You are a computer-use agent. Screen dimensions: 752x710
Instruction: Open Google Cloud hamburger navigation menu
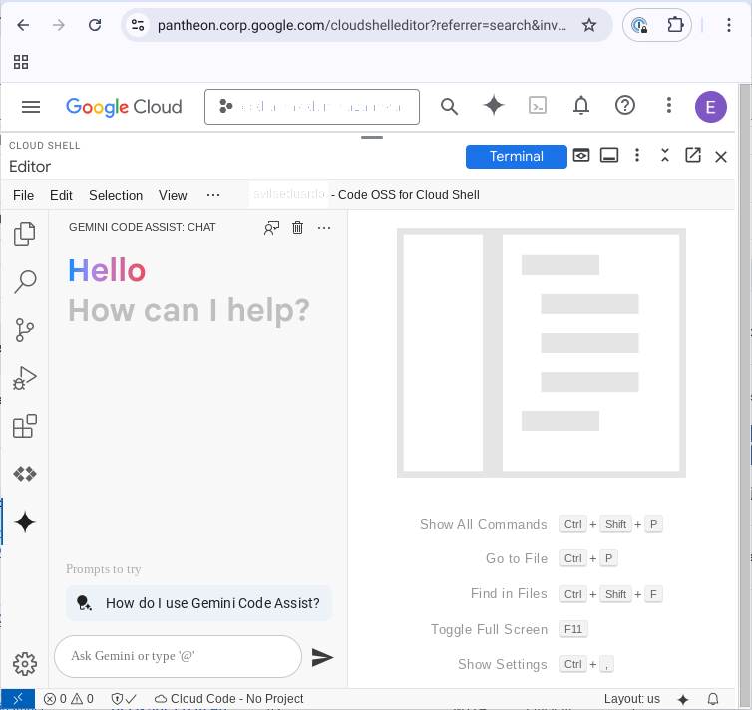click(x=31, y=107)
